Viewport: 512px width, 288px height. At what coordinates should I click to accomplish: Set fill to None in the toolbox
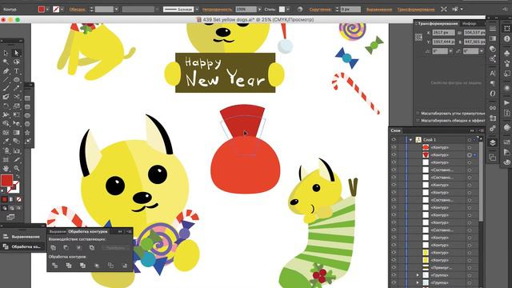click(19, 199)
